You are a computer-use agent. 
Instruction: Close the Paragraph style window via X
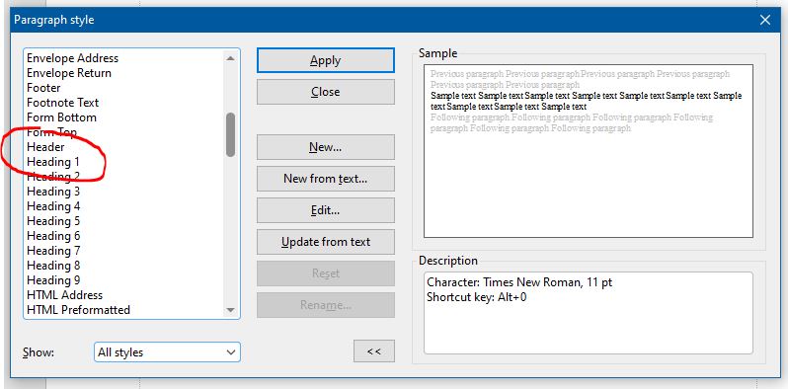(x=765, y=20)
